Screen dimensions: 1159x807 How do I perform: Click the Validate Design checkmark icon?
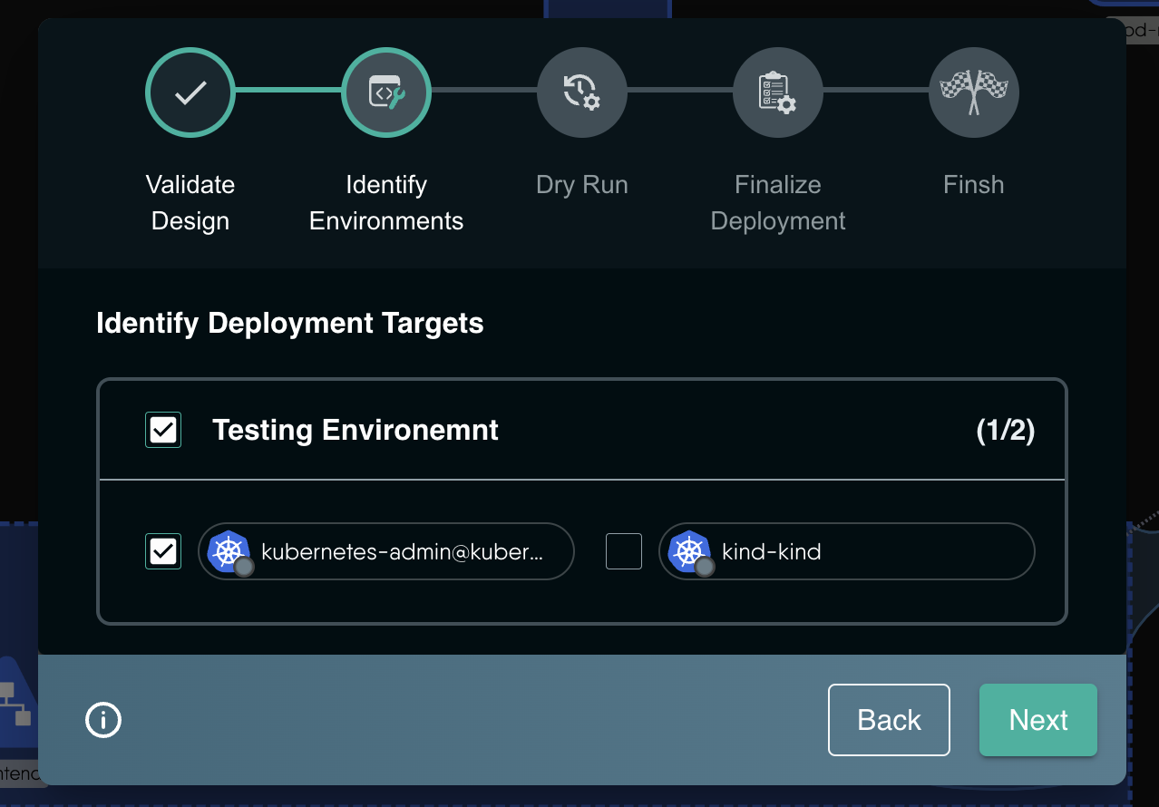pos(190,92)
